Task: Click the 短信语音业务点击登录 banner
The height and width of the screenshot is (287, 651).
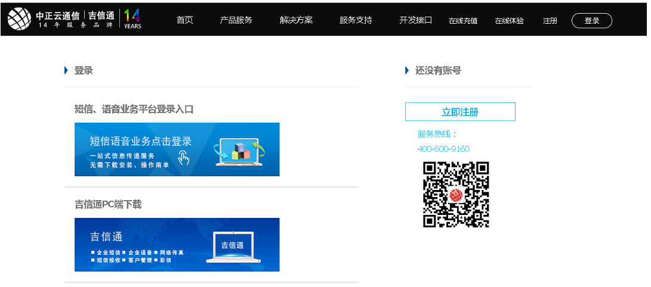Action: [x=177, y=149]
